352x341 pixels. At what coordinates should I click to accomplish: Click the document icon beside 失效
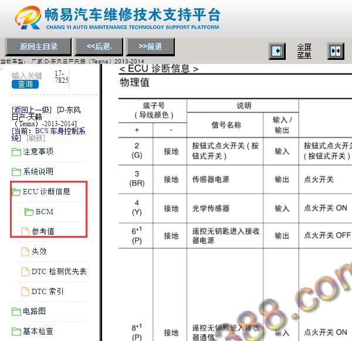point(25,252)
